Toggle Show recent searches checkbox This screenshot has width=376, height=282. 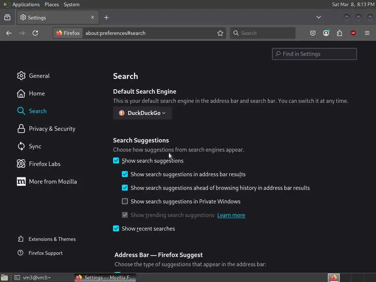coord(116,228)
